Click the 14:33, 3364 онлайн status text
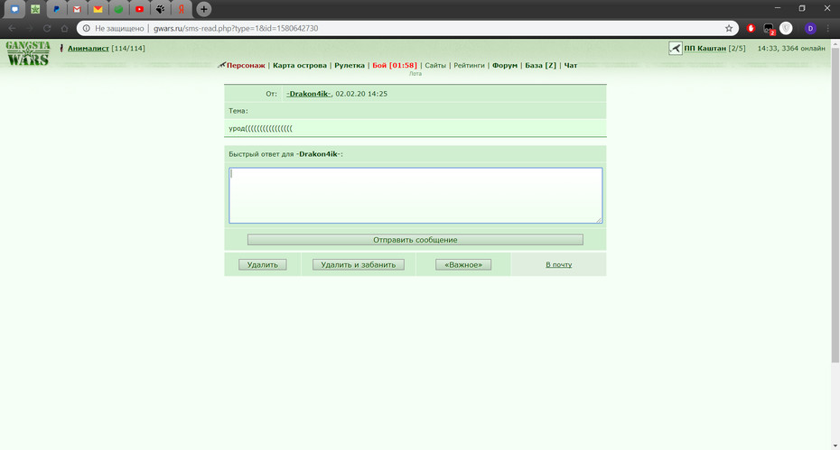 click(790, 48)
